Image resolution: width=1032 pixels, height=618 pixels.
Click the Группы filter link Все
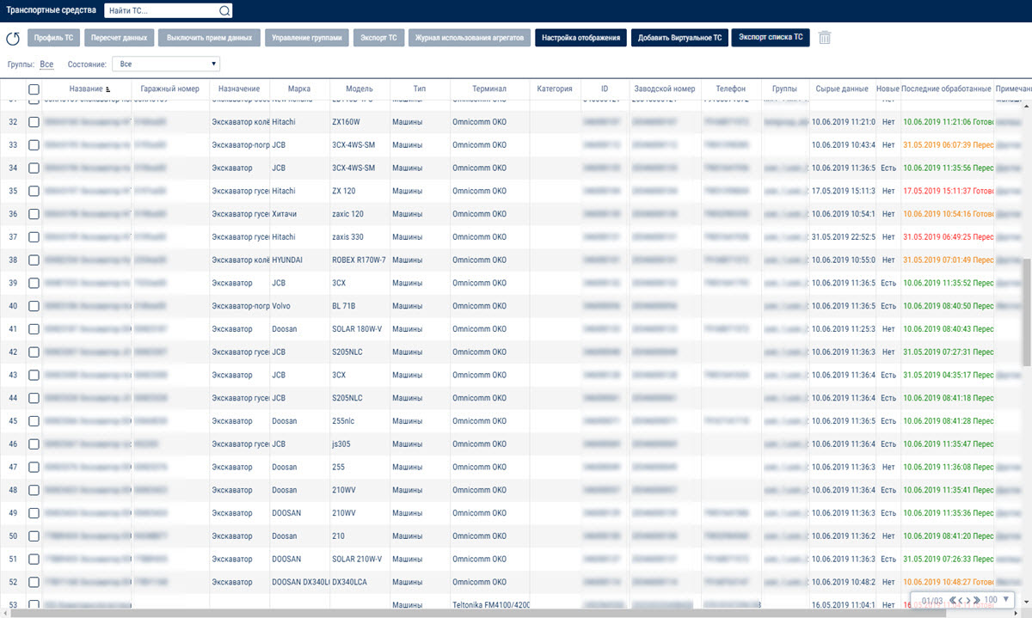point(46,64)
